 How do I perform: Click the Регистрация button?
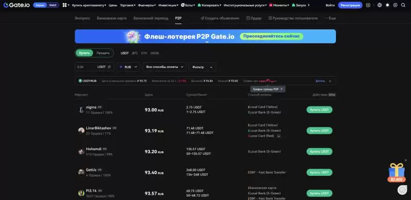click(350, 5)
